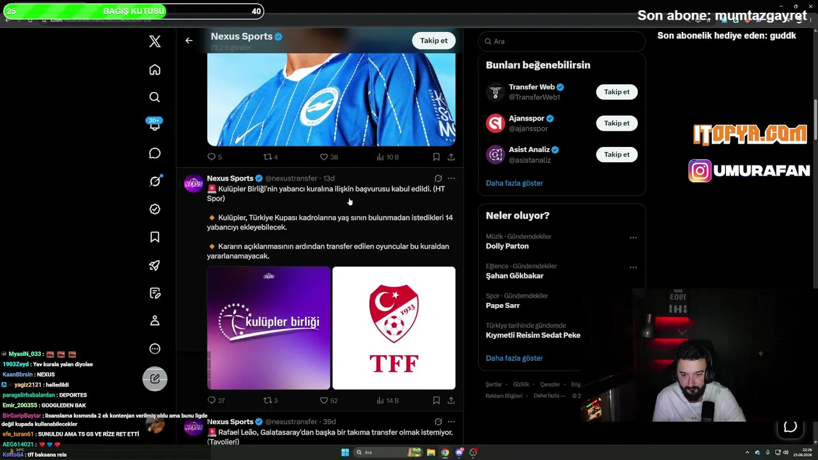Viewport: 818px width, 460px height.
Task: Reply to the Kulüpler Birliği post
Action: 212,401
